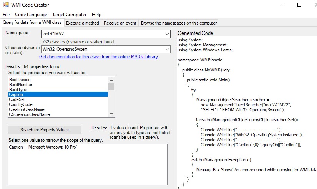Click the SELECT * FROM Win32_OperatingSystem query line
317x189 pixels.
[x=242, y=110]
